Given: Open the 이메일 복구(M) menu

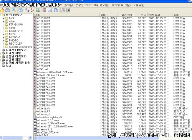Looking at the screenshot, I should point(121,5).
